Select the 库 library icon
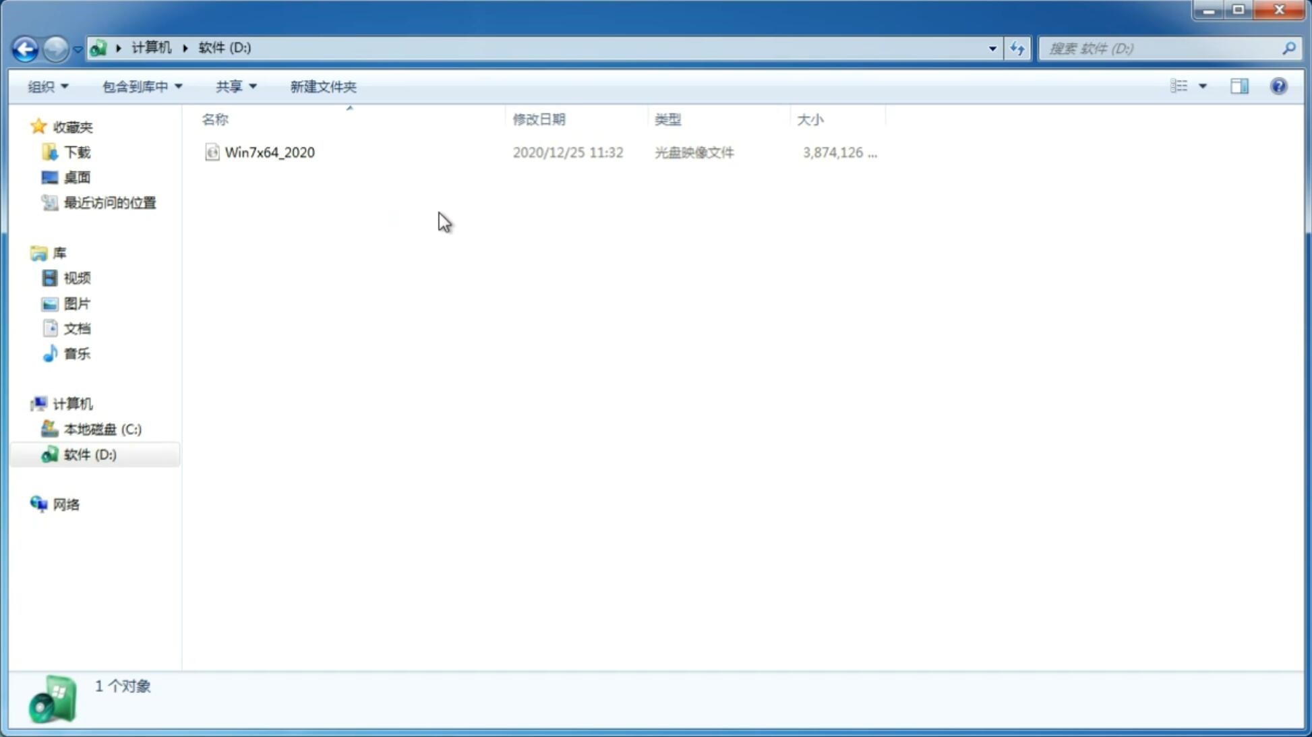Screen dimensions: 1312x737 pyautogui.click(x=38, y=252)
